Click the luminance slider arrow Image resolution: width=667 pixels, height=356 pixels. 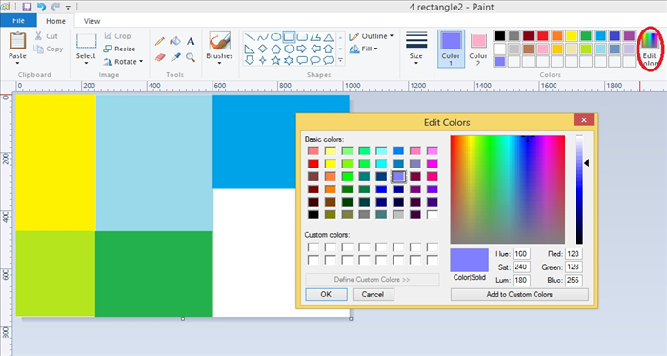(586, 163)
